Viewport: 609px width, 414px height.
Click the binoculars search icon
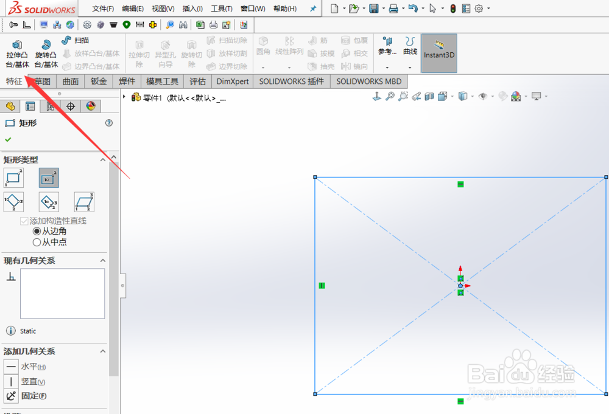[183, 25]
